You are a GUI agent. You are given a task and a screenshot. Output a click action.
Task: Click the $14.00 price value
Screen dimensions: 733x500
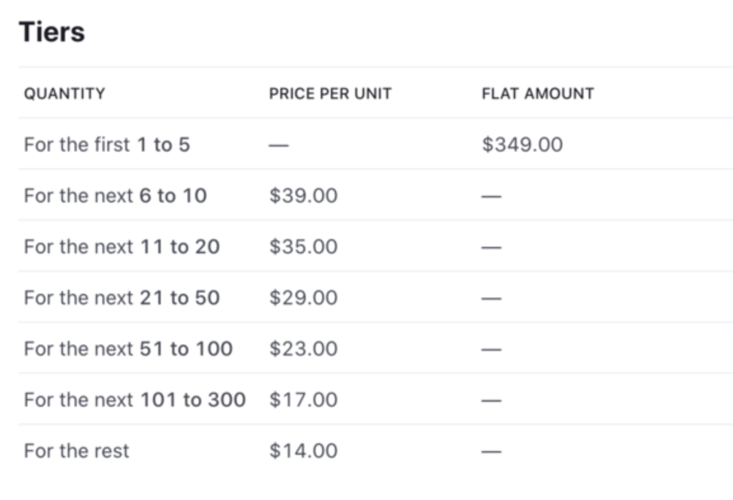click(x=303, y=451)
